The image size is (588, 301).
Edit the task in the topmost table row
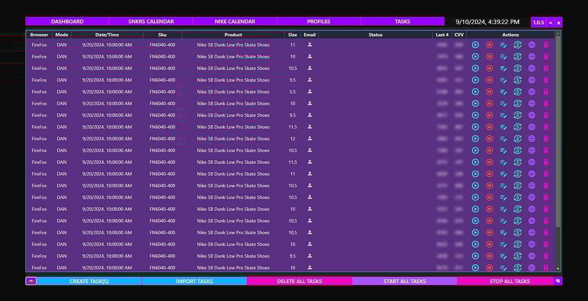(x=503, y=45)
